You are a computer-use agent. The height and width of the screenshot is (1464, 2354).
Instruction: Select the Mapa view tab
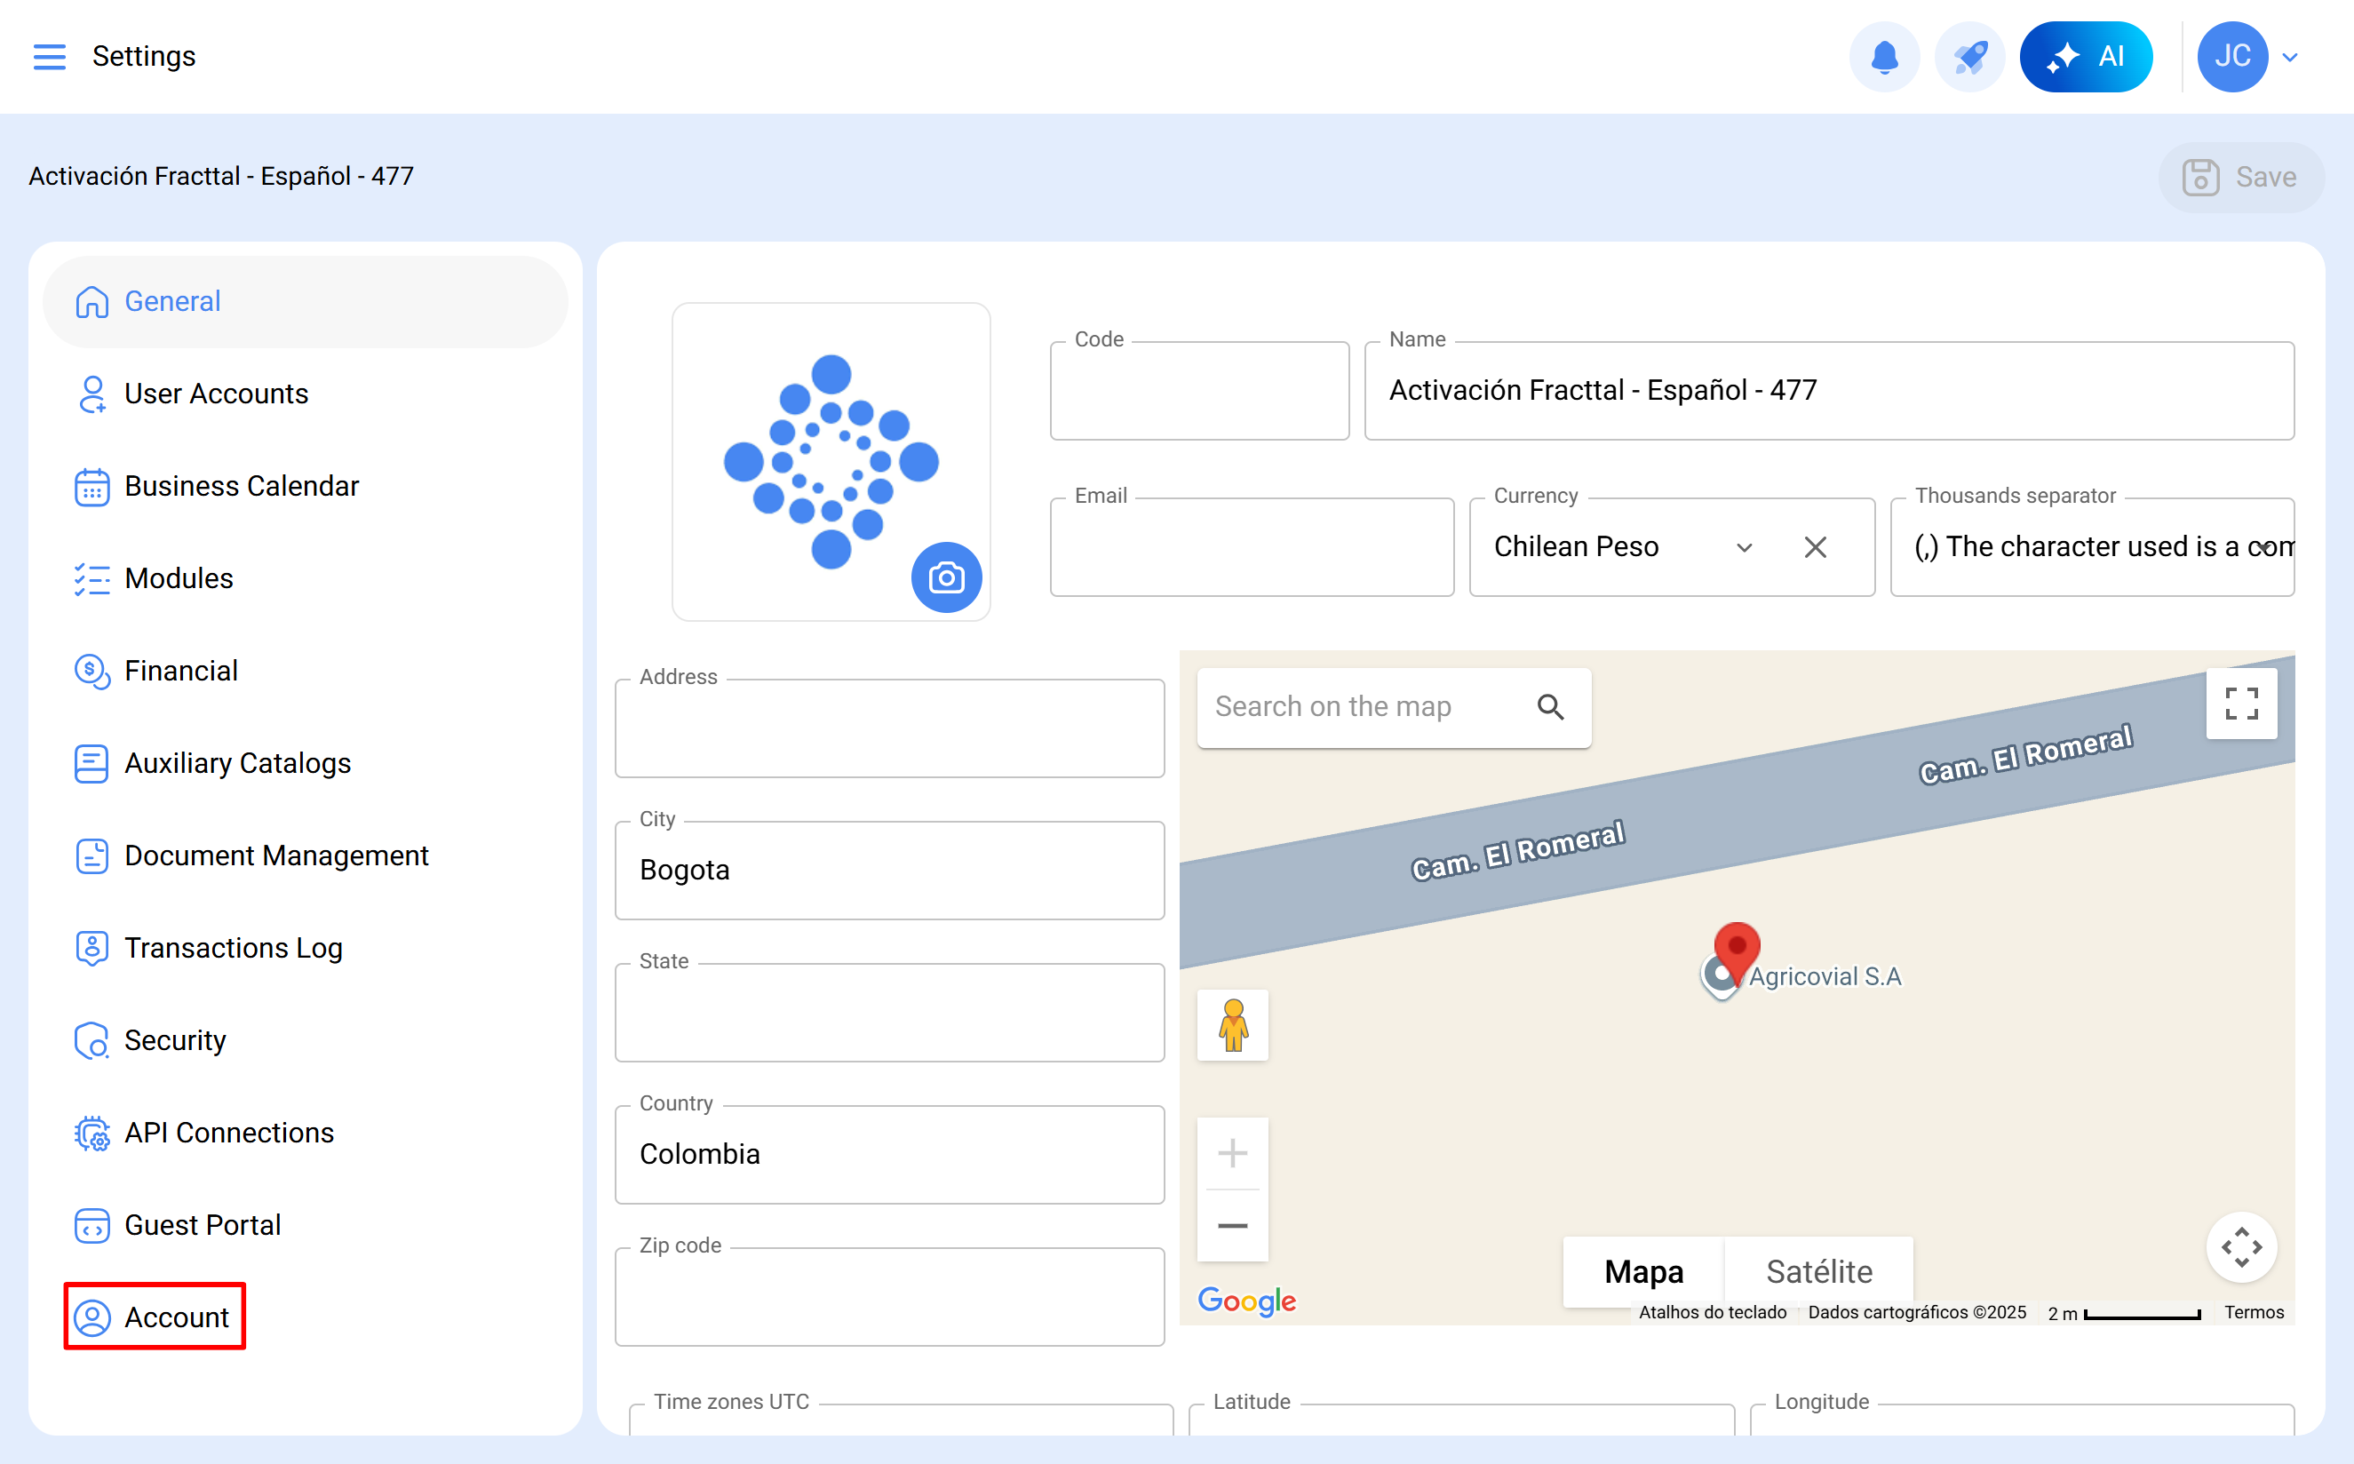point(1642,1270)
